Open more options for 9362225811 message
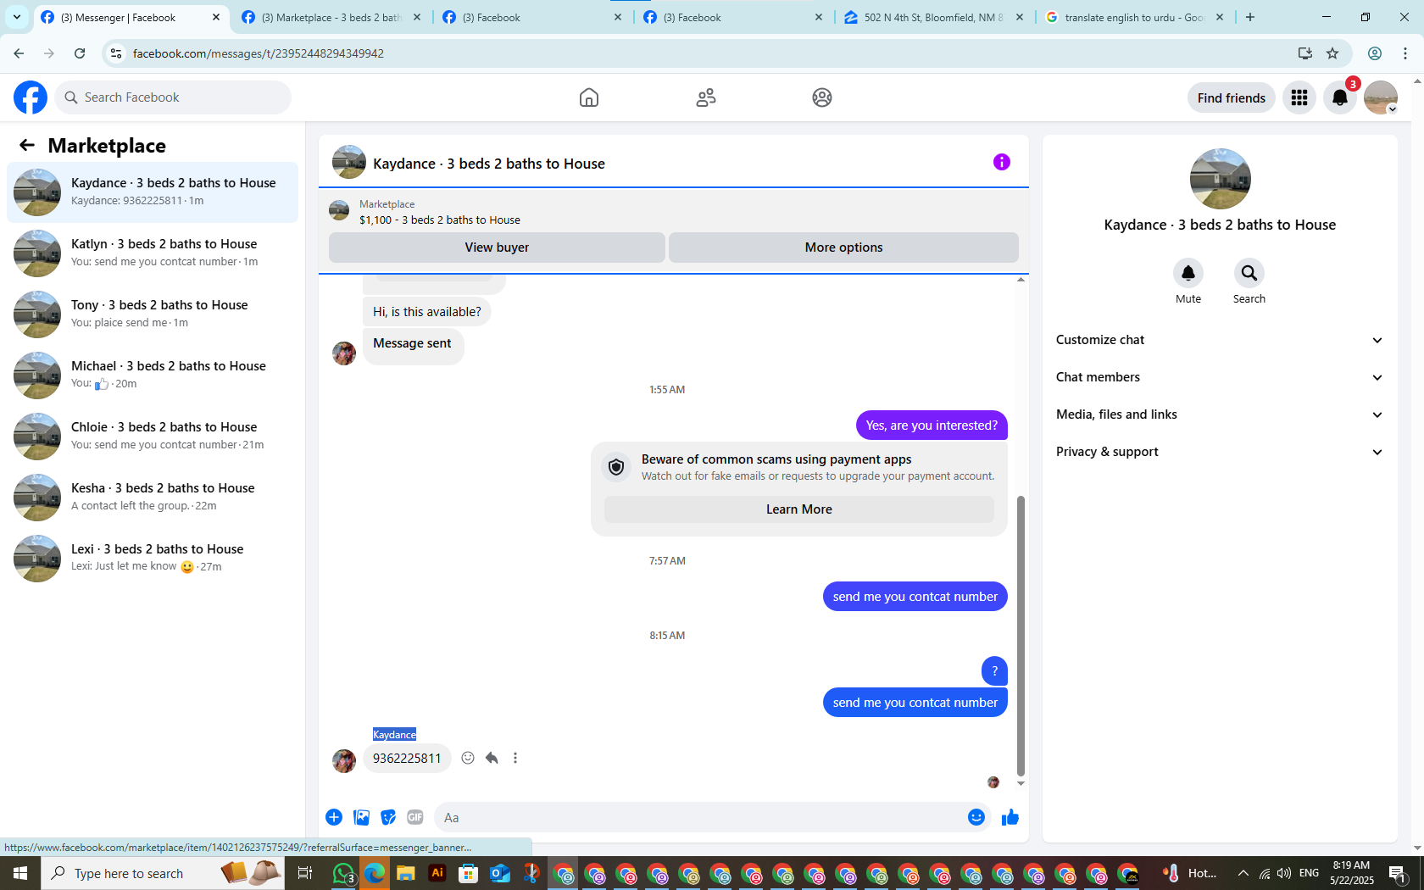The image size is (1424, 890). [515, 758]
